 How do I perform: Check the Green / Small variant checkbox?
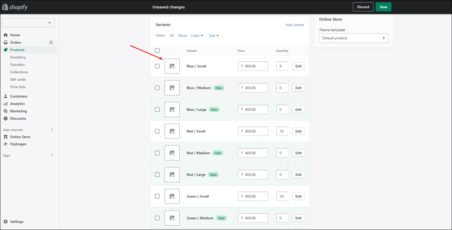(157, 196)
